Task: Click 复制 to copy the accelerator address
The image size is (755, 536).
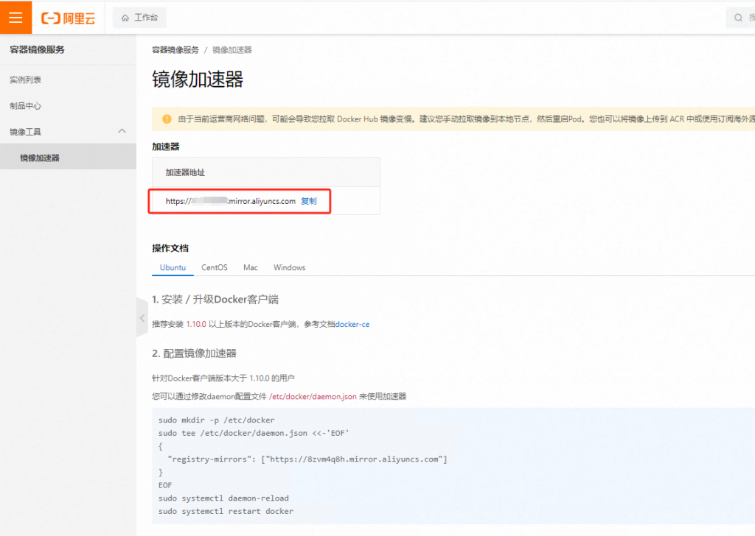Action: (x=309, y=201)
